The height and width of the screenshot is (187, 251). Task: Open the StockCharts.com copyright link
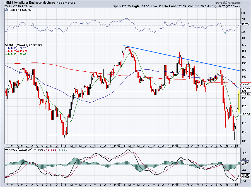pos(228,3)
